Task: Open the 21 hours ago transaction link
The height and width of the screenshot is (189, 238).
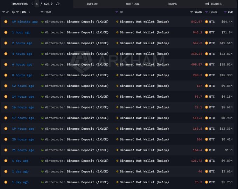Action: (23, 150)
